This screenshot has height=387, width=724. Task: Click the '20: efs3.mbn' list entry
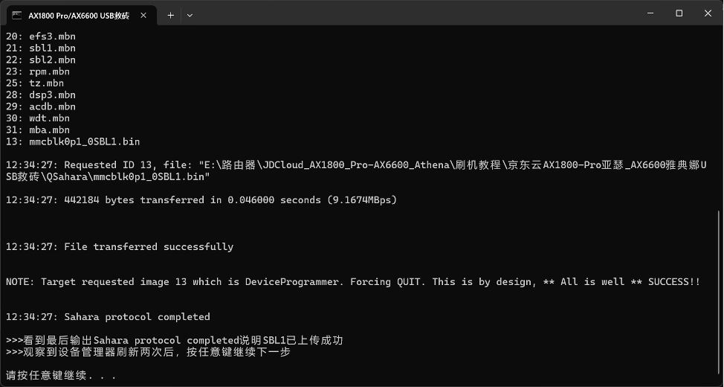[x=41, y=36]
